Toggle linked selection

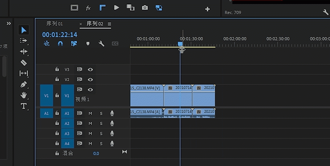pos(74,44)
